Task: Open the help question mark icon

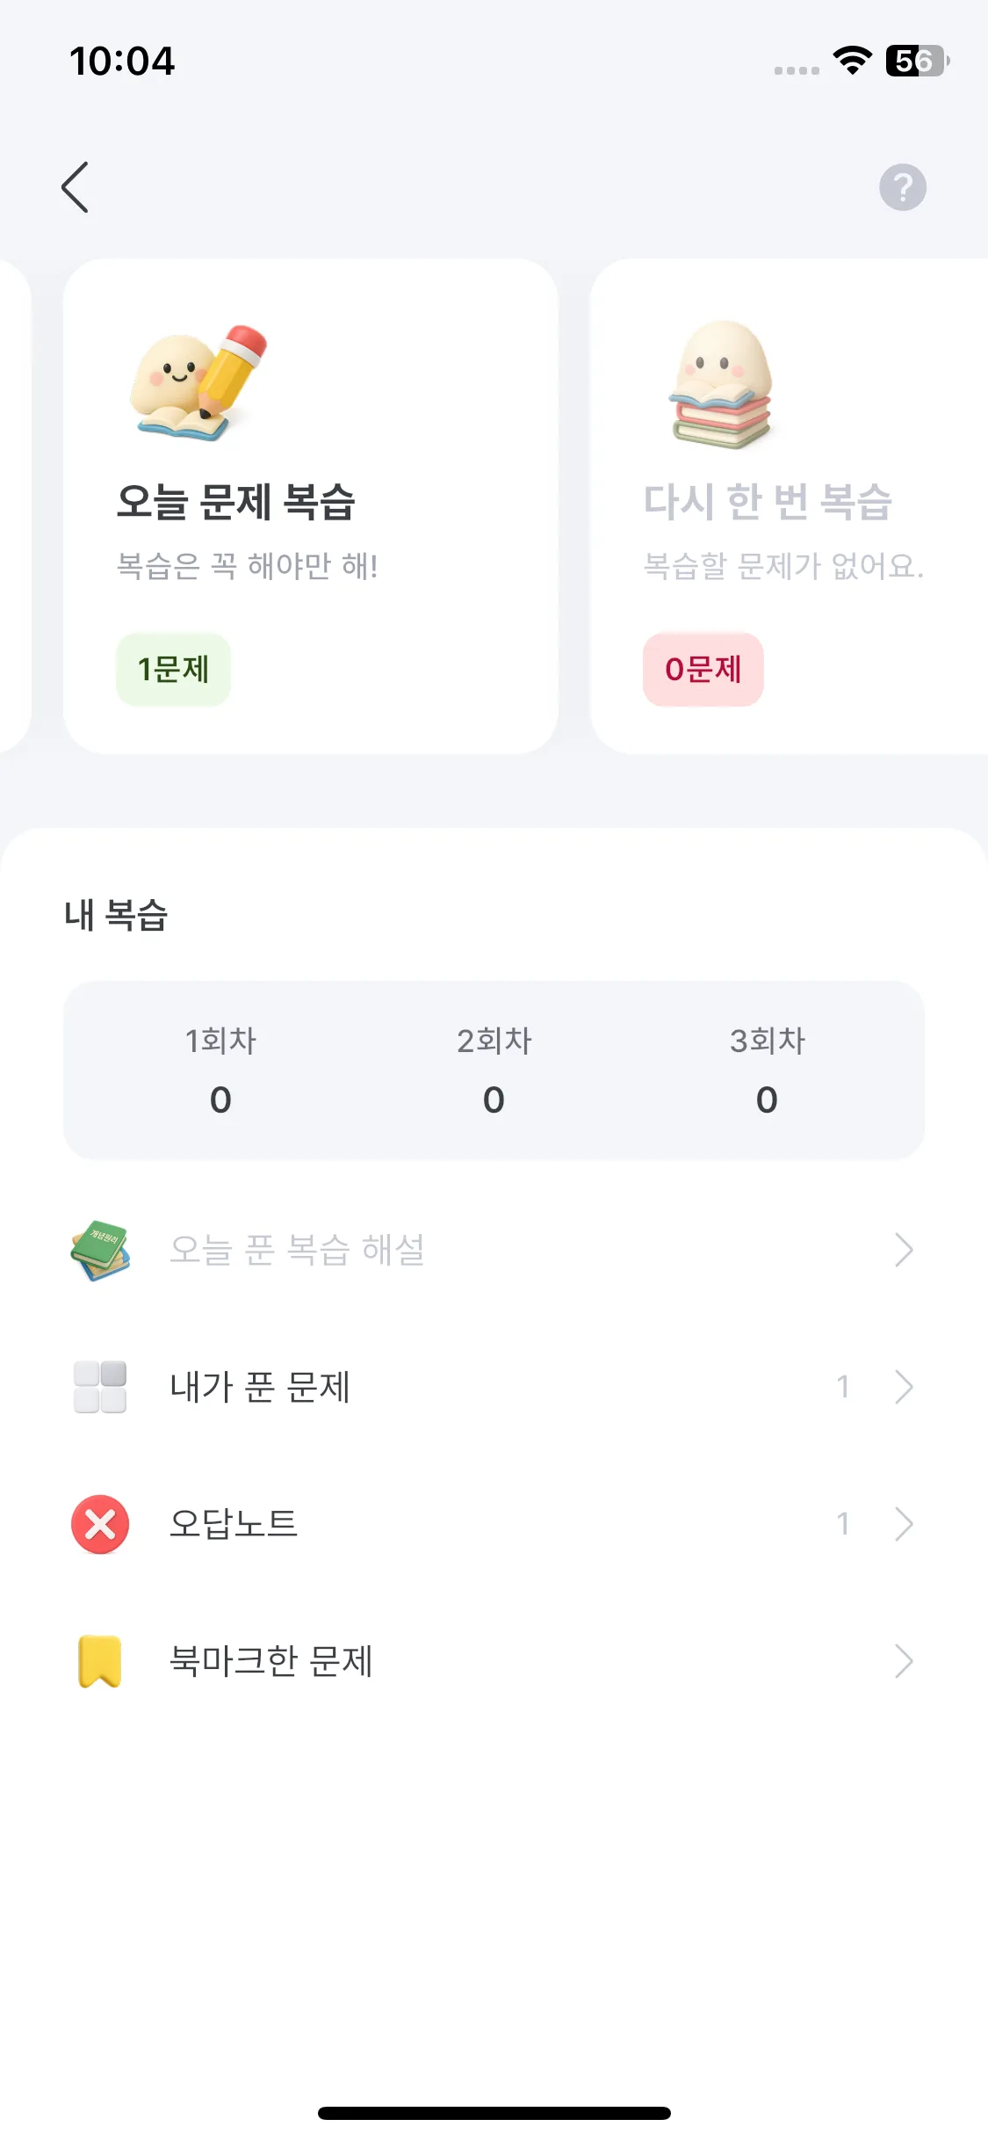Action: click(x=903, y=187)
